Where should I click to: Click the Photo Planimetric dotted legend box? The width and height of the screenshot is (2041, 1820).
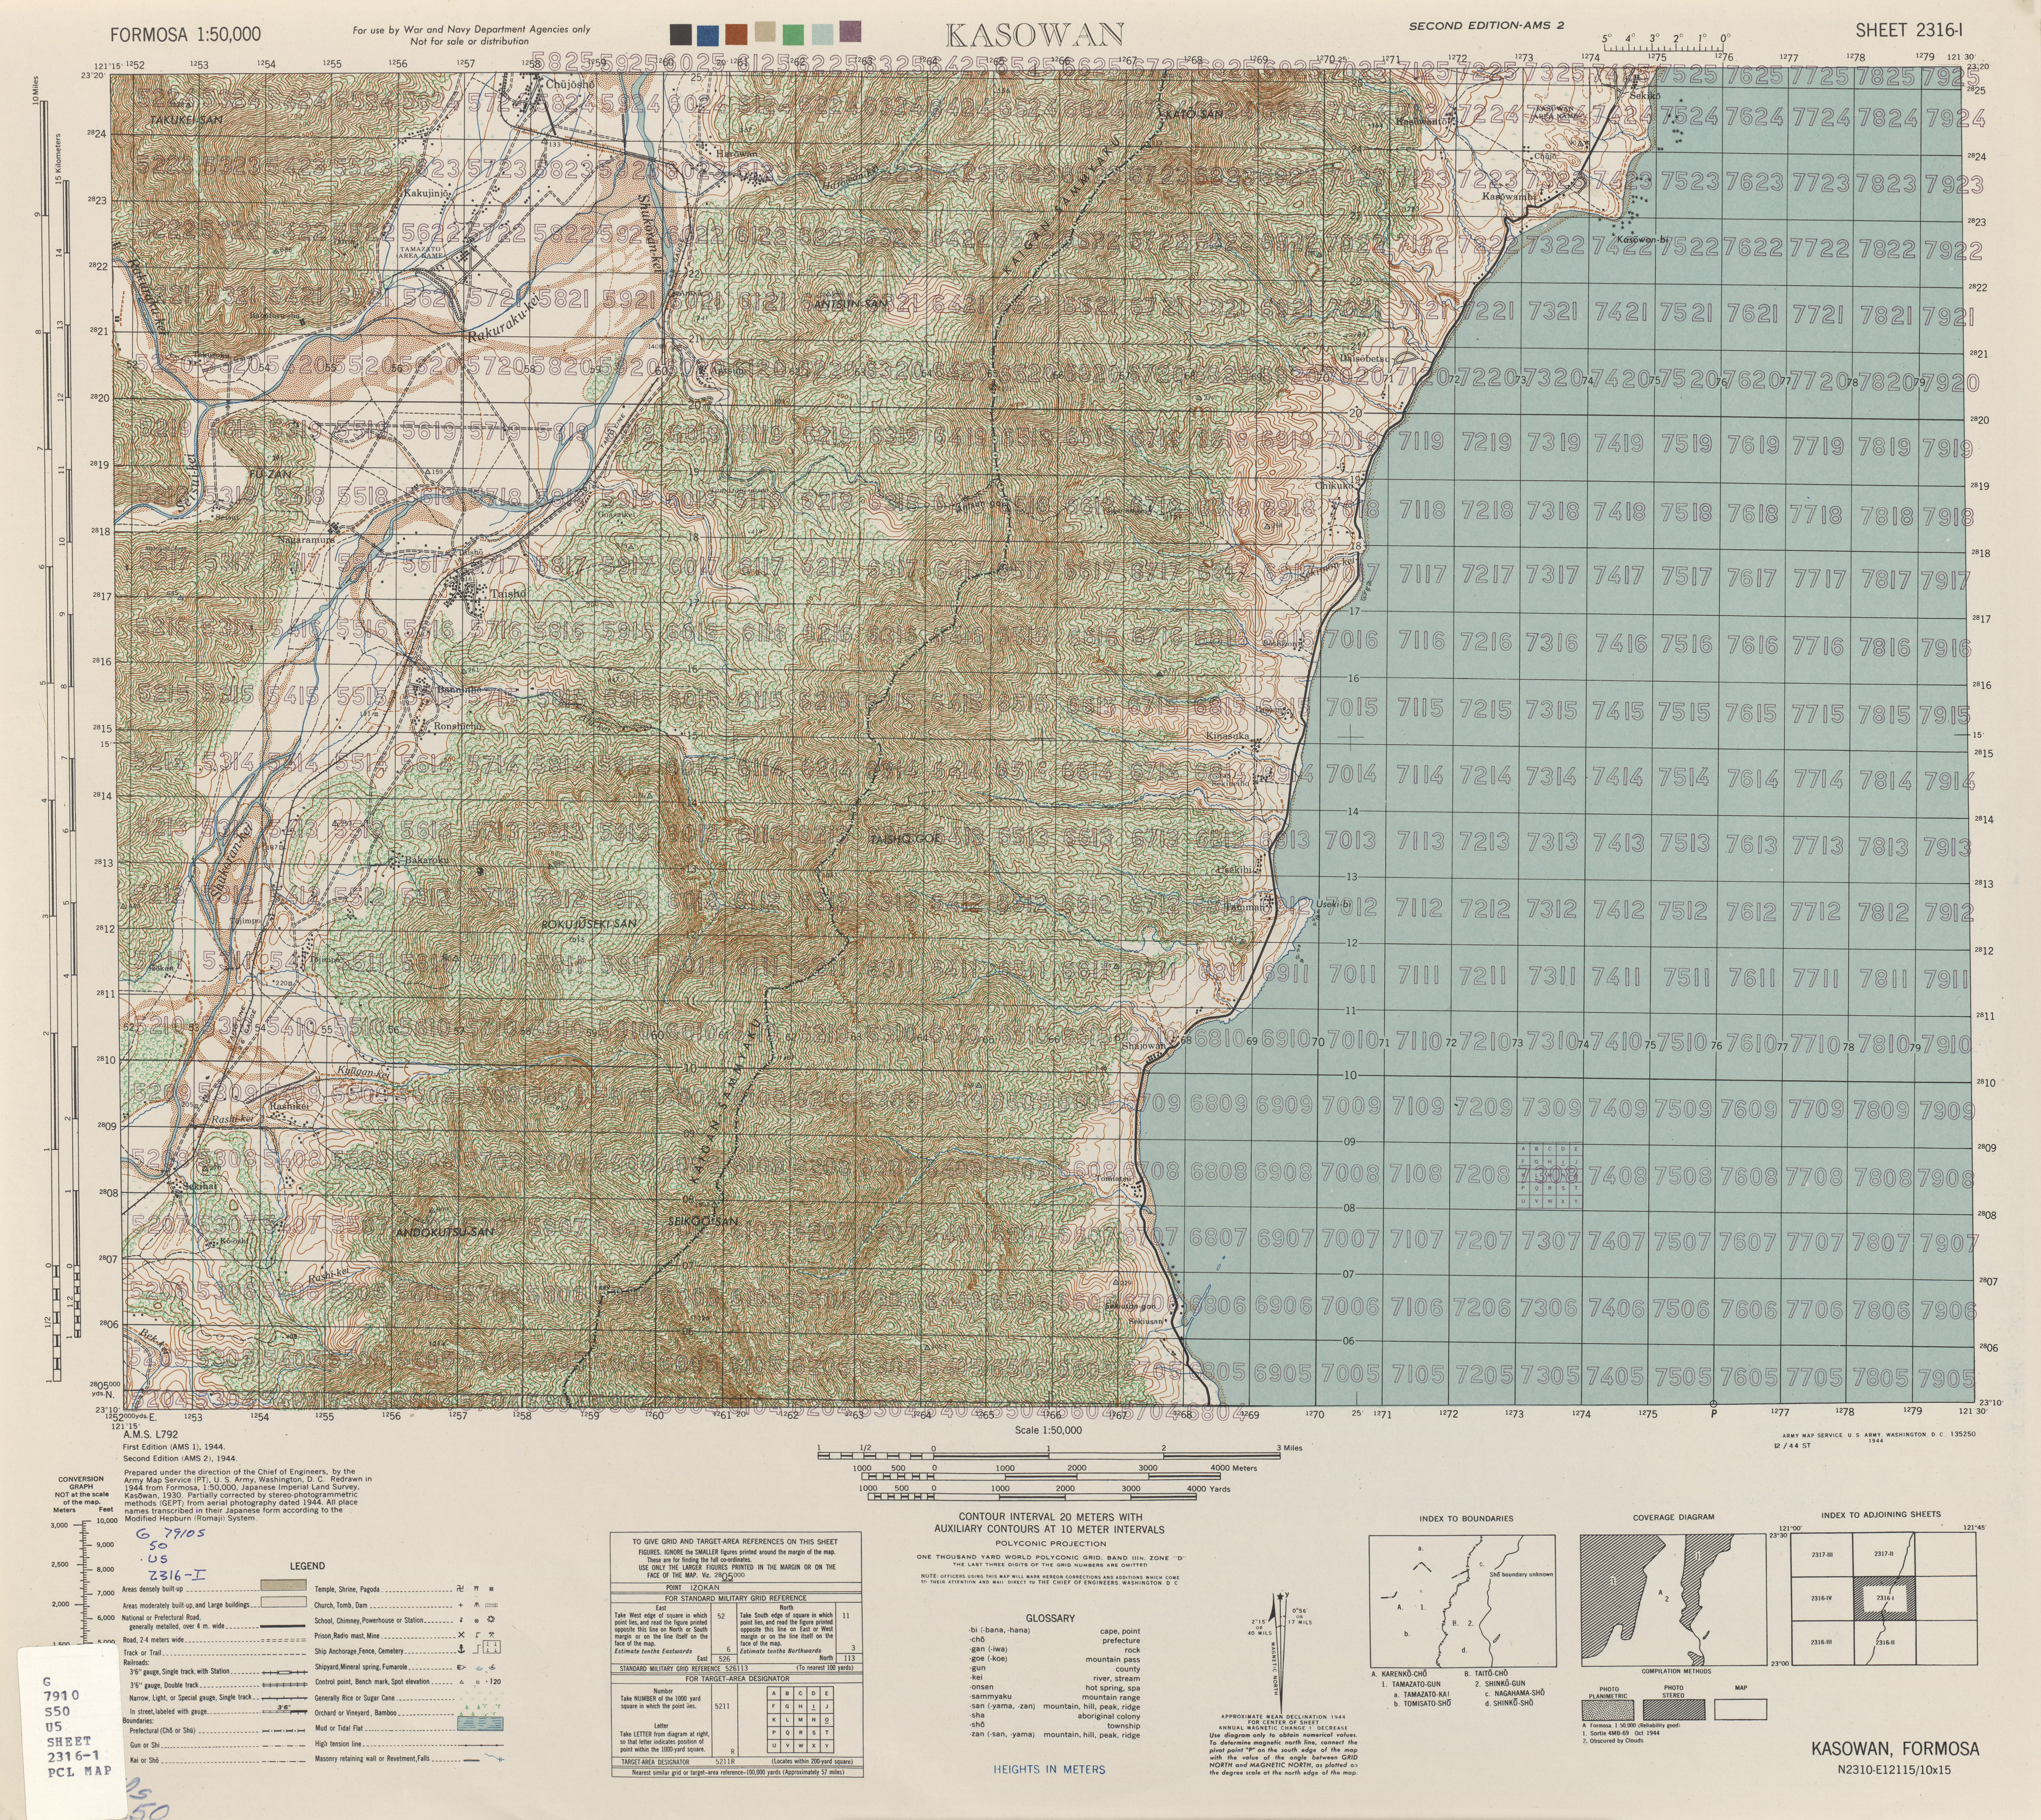pos(1608,1709)
